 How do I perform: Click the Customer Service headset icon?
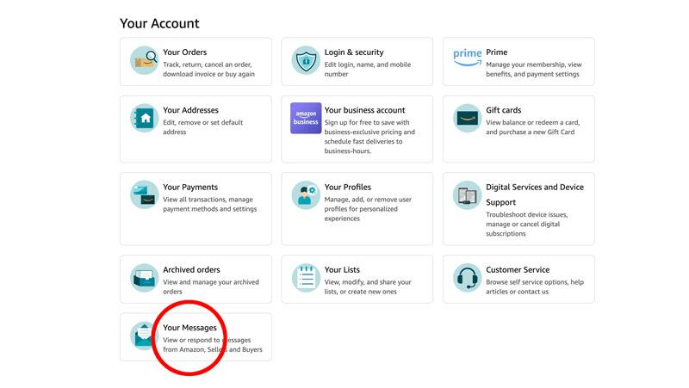[x=467, y=278]
